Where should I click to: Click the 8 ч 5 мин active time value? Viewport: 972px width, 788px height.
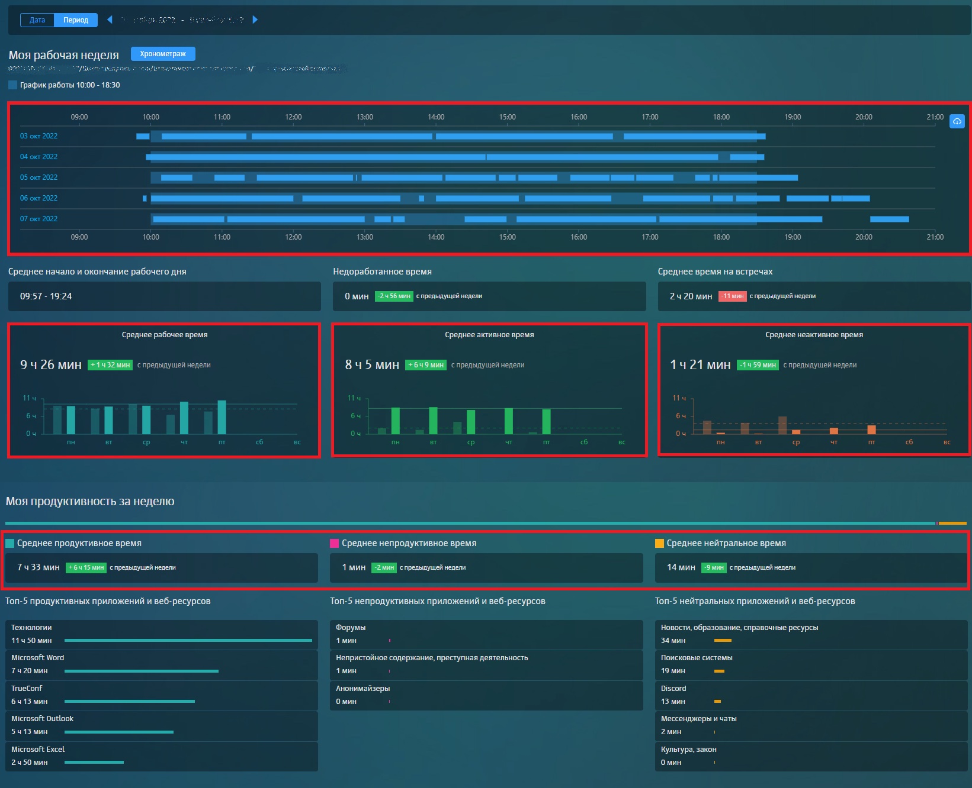[372, 365]
